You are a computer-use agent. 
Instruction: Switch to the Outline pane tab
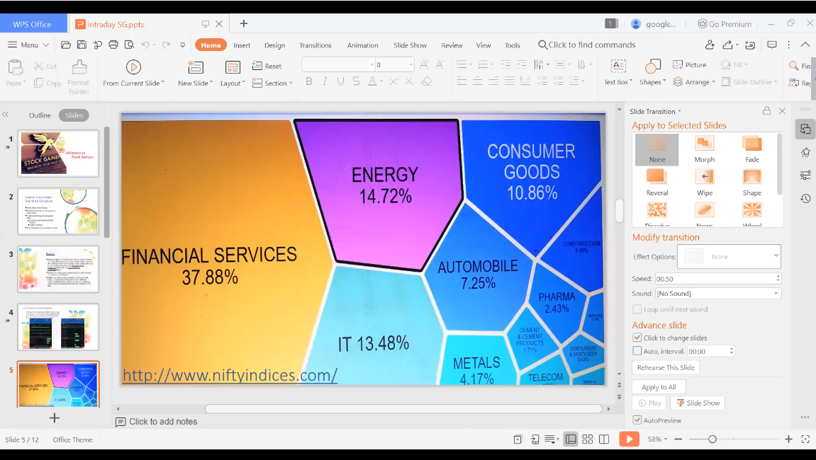(40, 115)
